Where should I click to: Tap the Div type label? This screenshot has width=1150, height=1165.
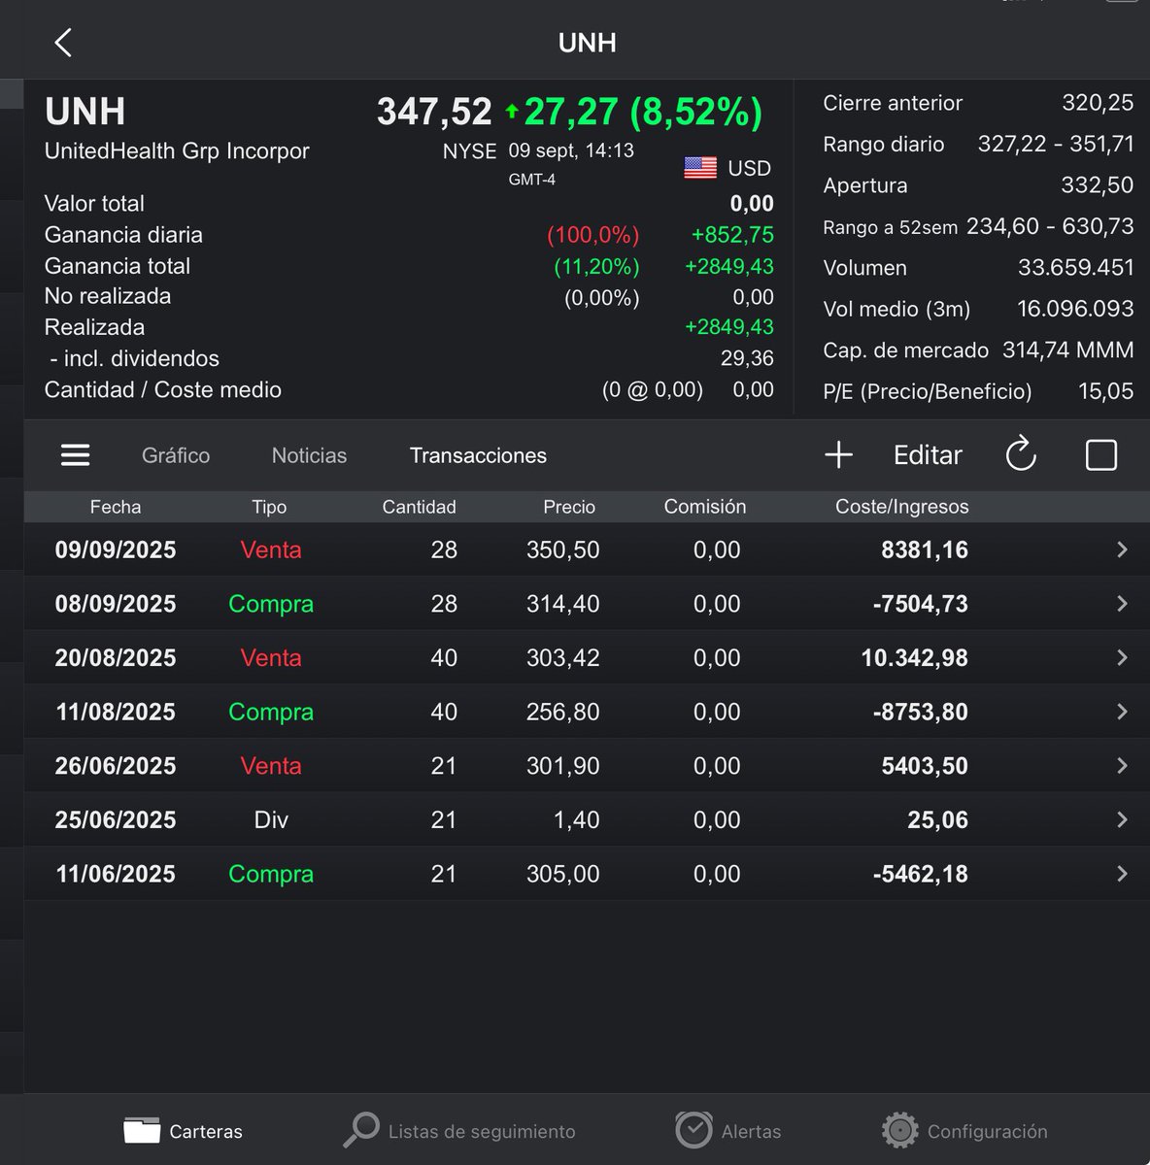[x=271, y=819]
